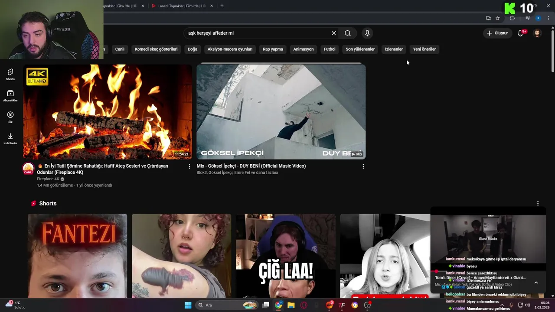Select the Yeni öneriler chip
Screen dimensions: 555x312
(424, 49)
